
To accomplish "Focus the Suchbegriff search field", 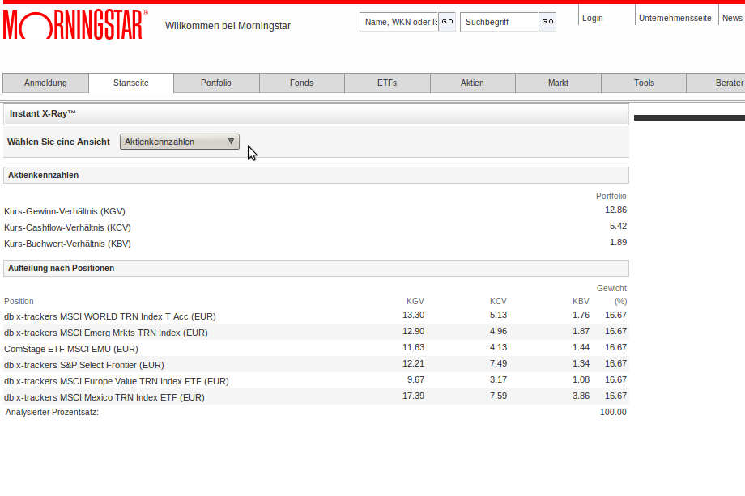I will [499, 22].
